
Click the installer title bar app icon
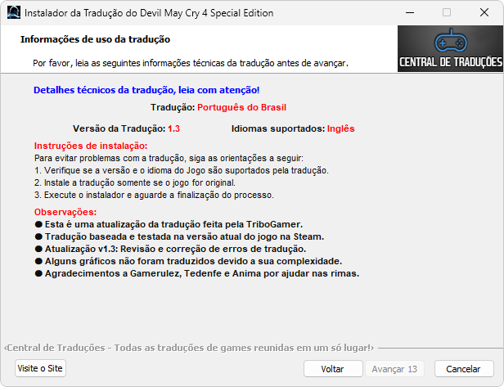coord(13,13)
